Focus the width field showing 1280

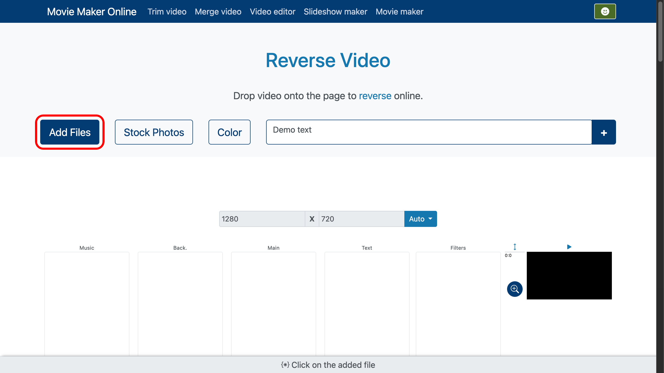[x=262, y=219]
